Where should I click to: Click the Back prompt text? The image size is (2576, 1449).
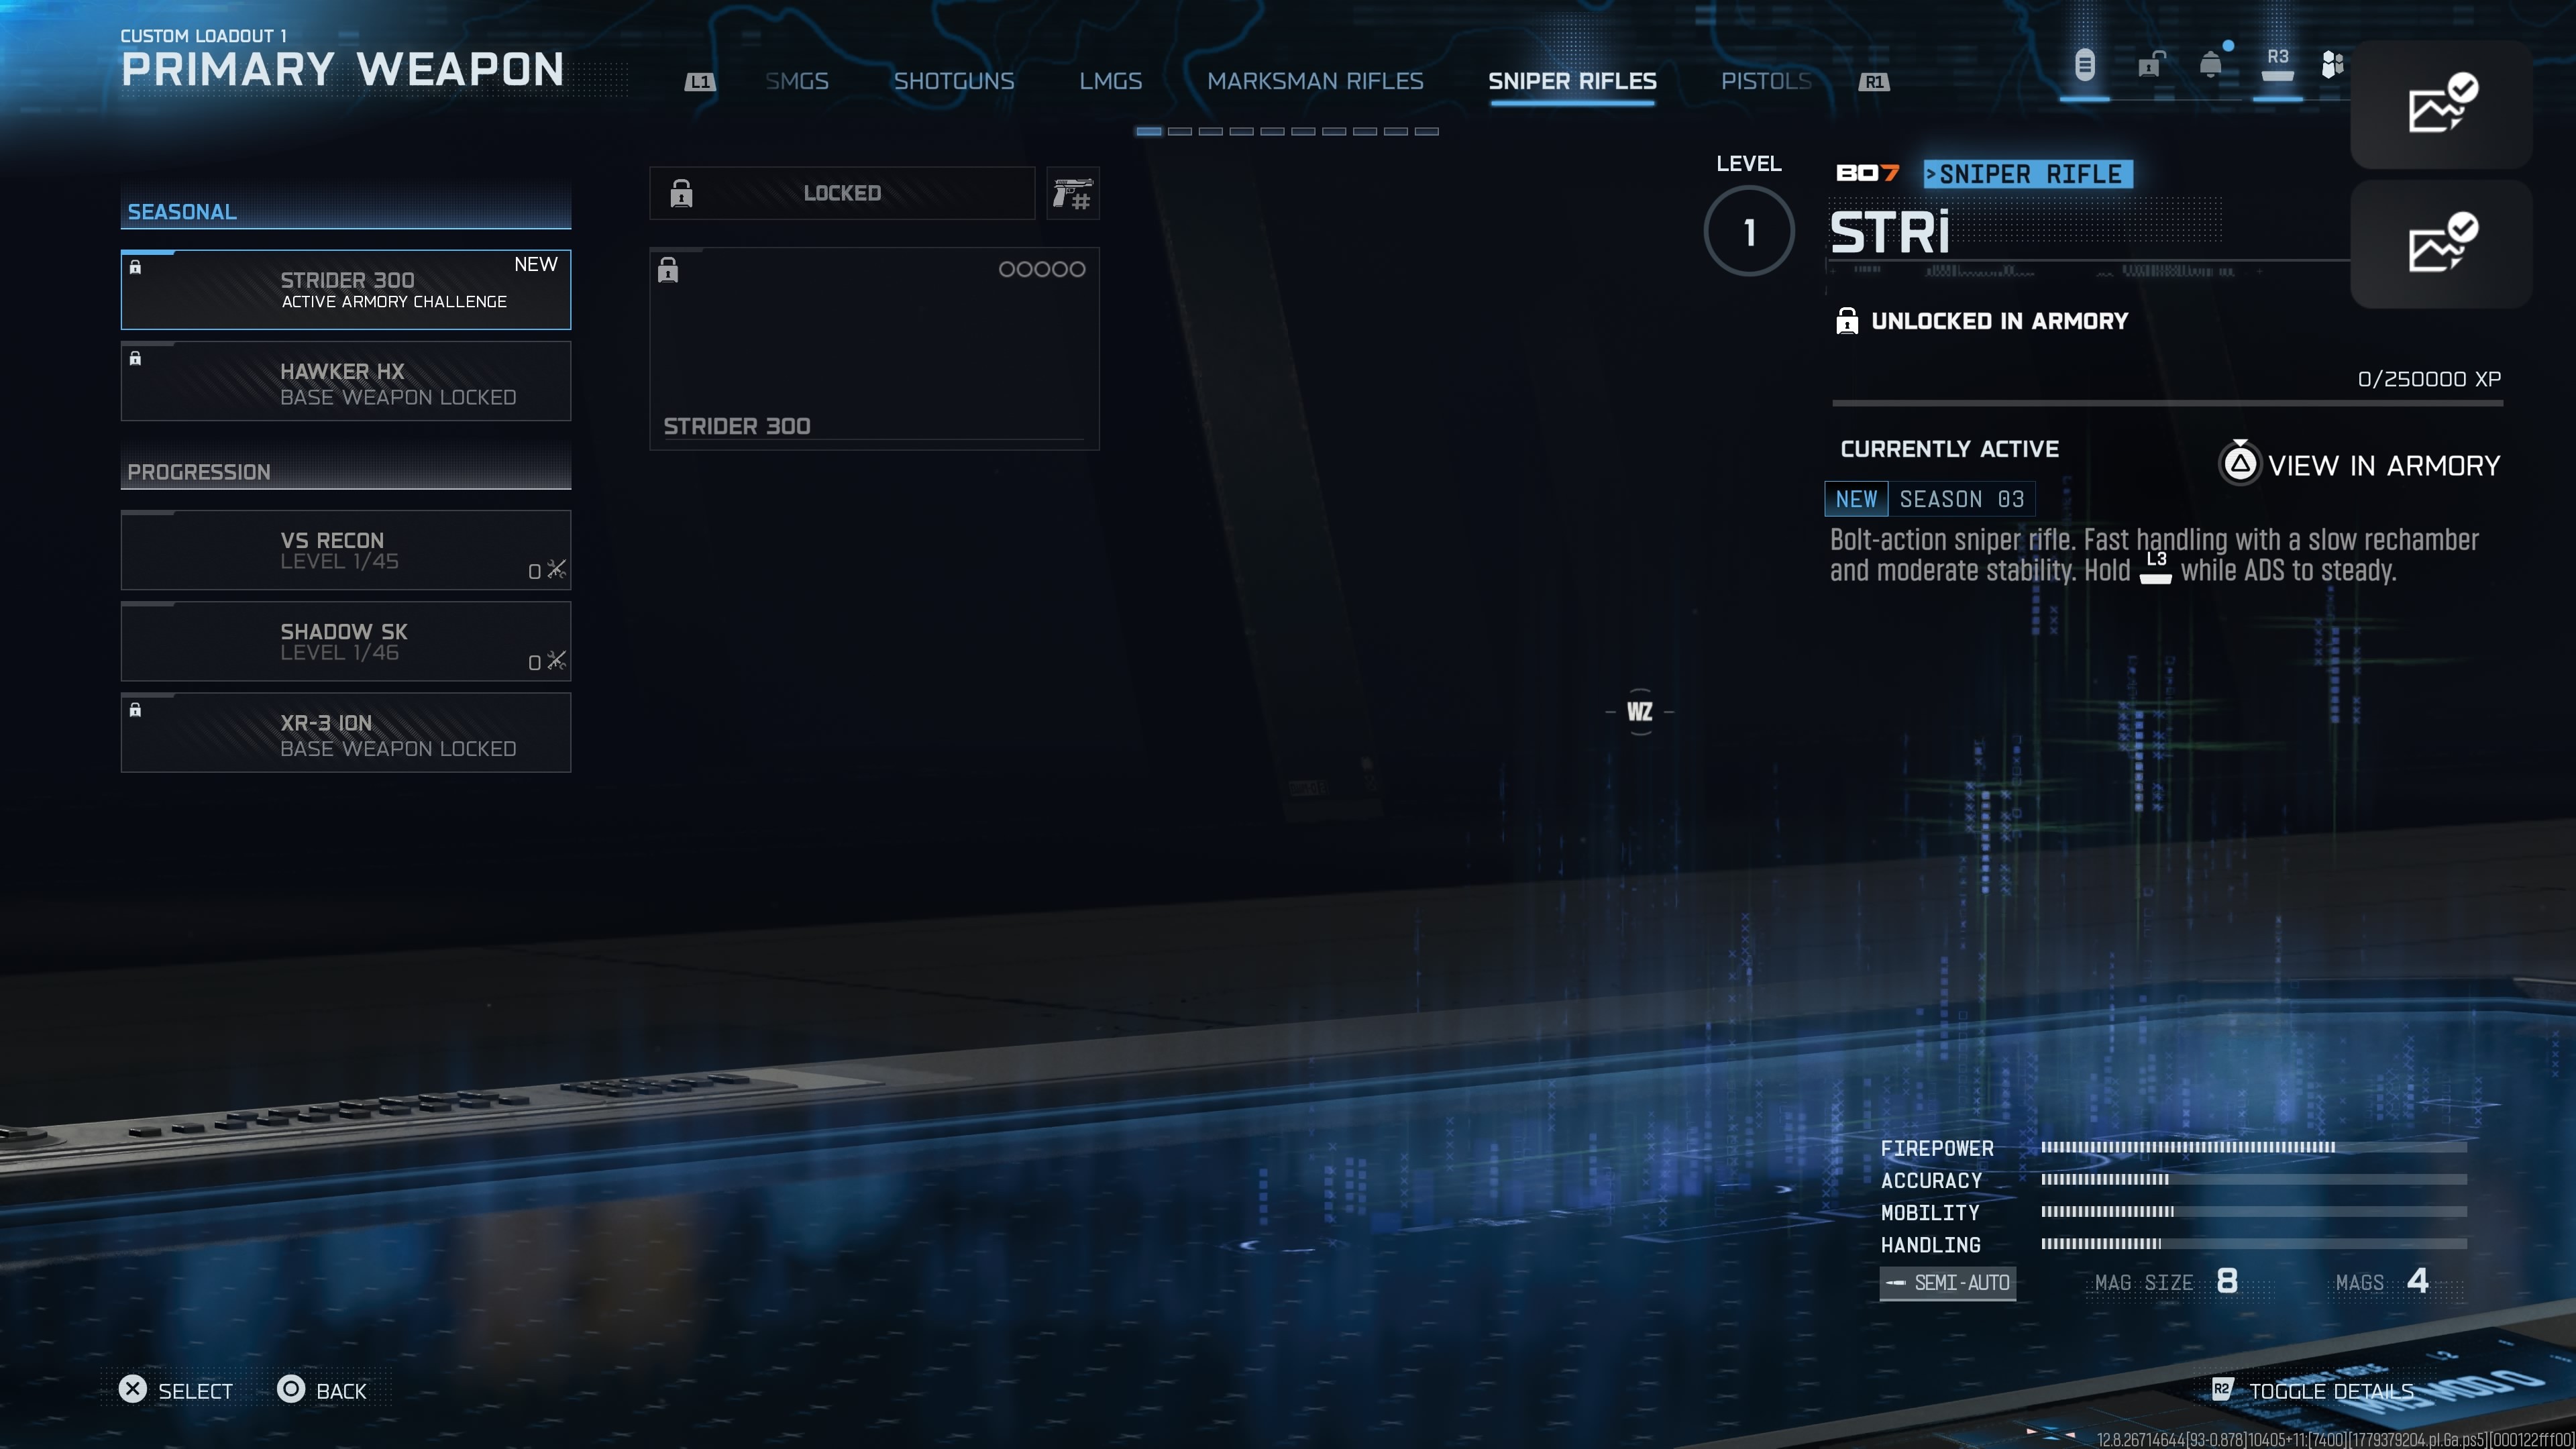(341, 1391)
